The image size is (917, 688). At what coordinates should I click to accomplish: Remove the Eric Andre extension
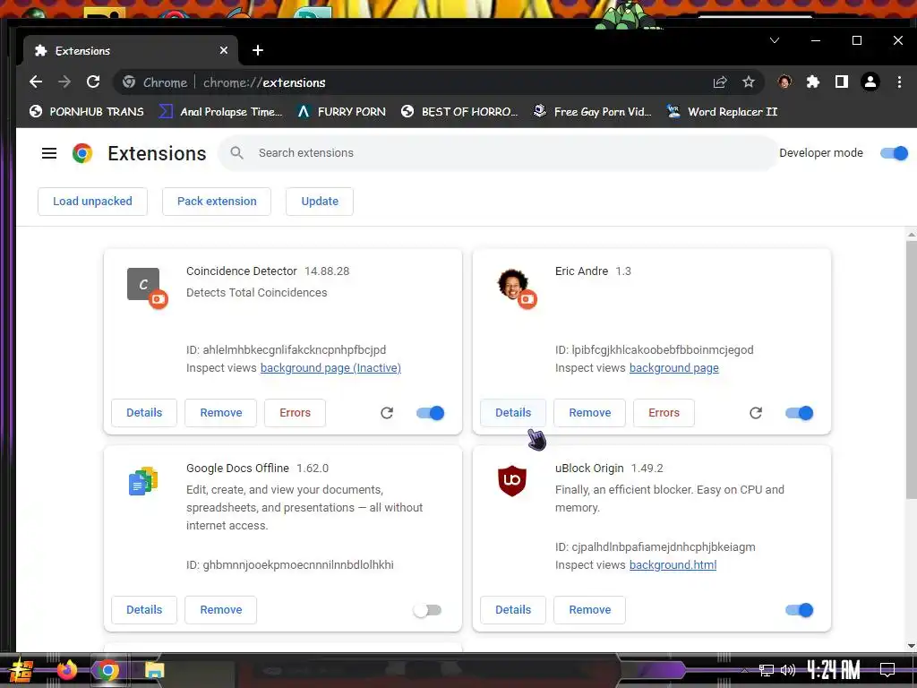click(590, 413)
